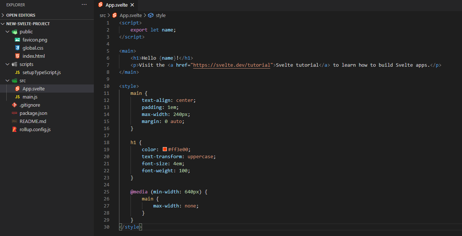Viewport: 462px width, 236px height.
Task: Click the Svelte icon on the App.svelte tab
Action: click(100, 5)
